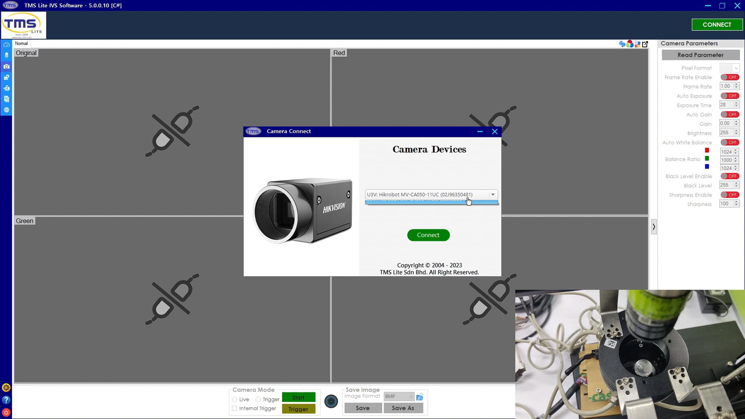
Task: Open the Image Format BMP dropdown
Action: (399, 396)
